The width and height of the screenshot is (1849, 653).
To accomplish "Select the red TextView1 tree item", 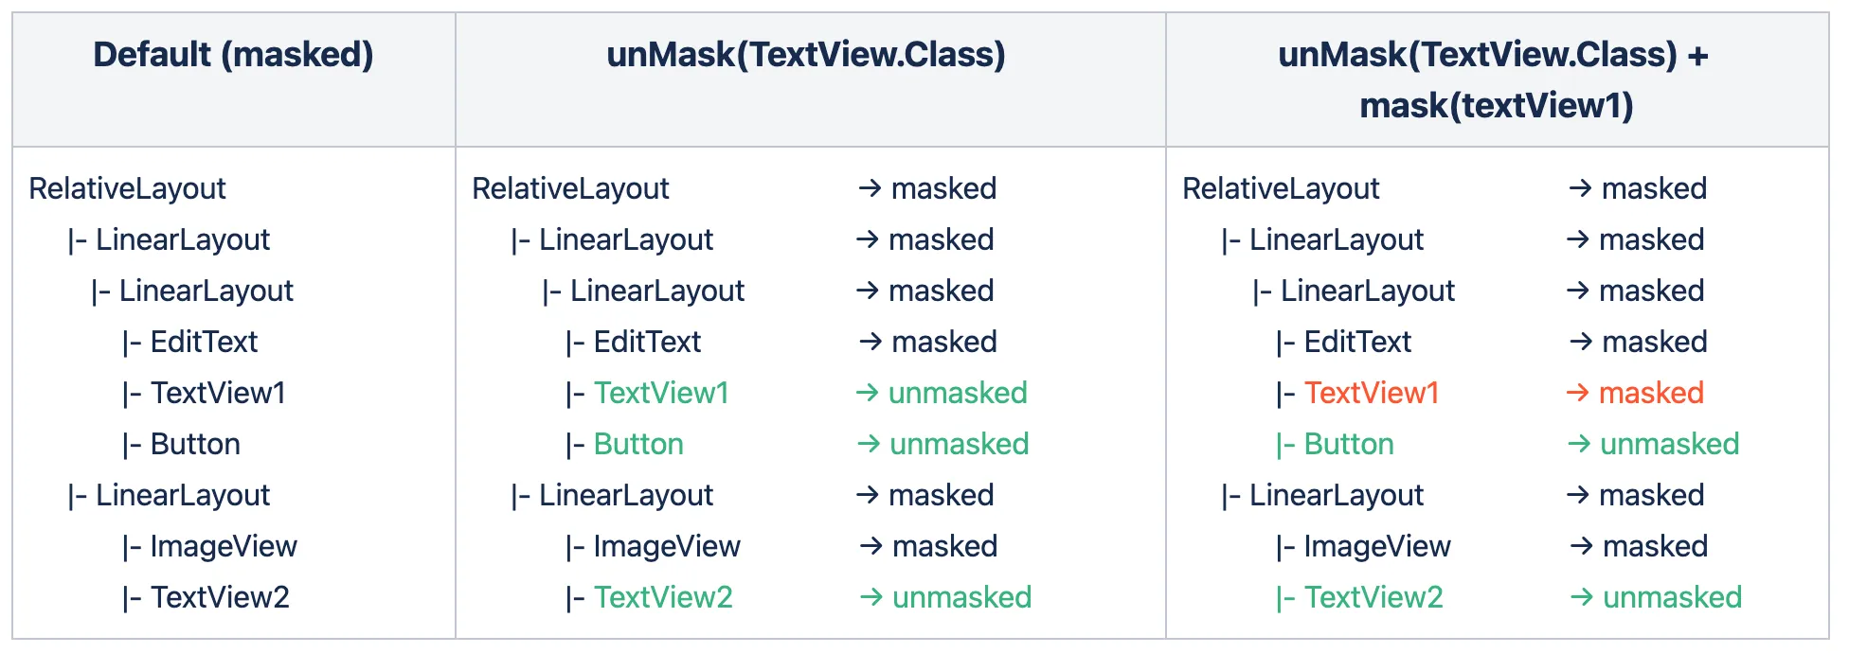I will [x=1371, y=393].
